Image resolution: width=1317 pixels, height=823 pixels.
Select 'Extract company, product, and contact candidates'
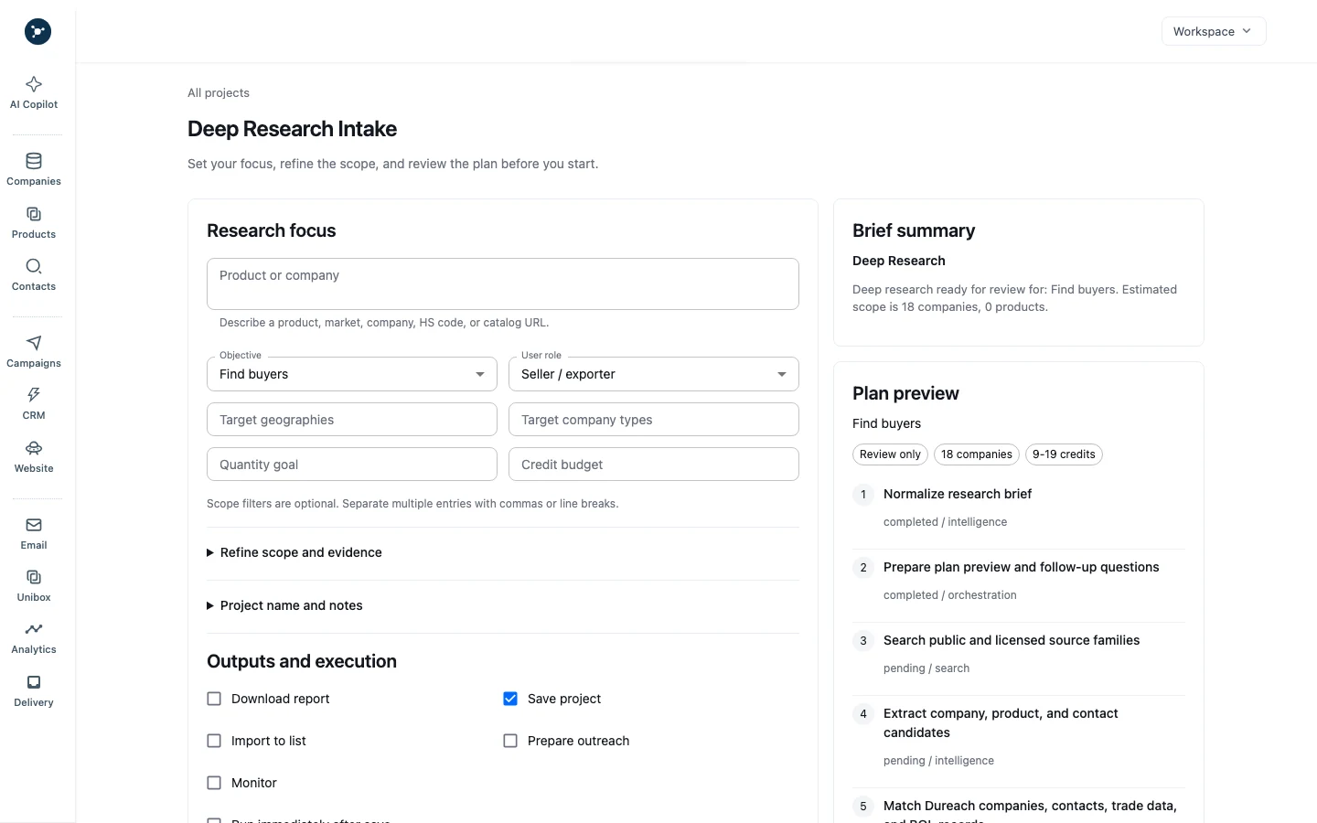(1001, 723)
